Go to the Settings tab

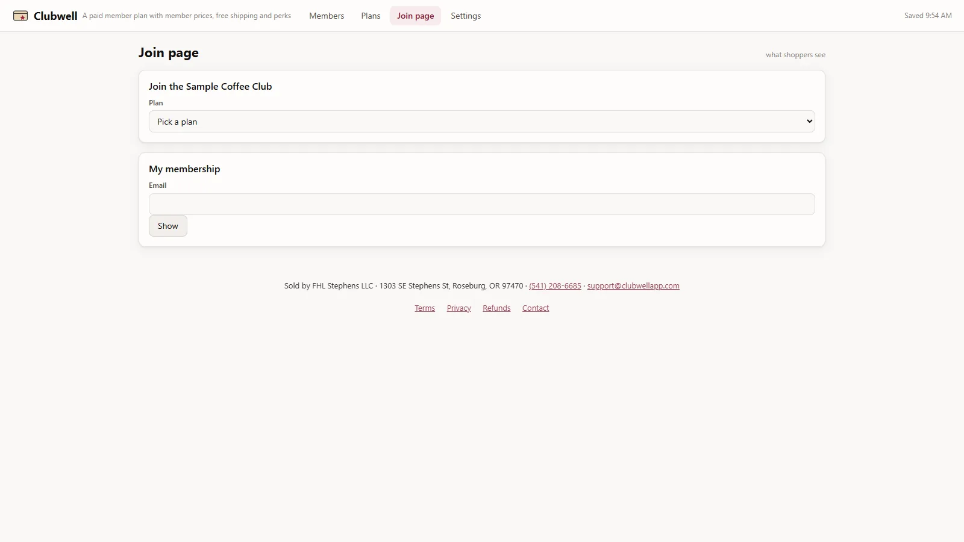[466, 16]
